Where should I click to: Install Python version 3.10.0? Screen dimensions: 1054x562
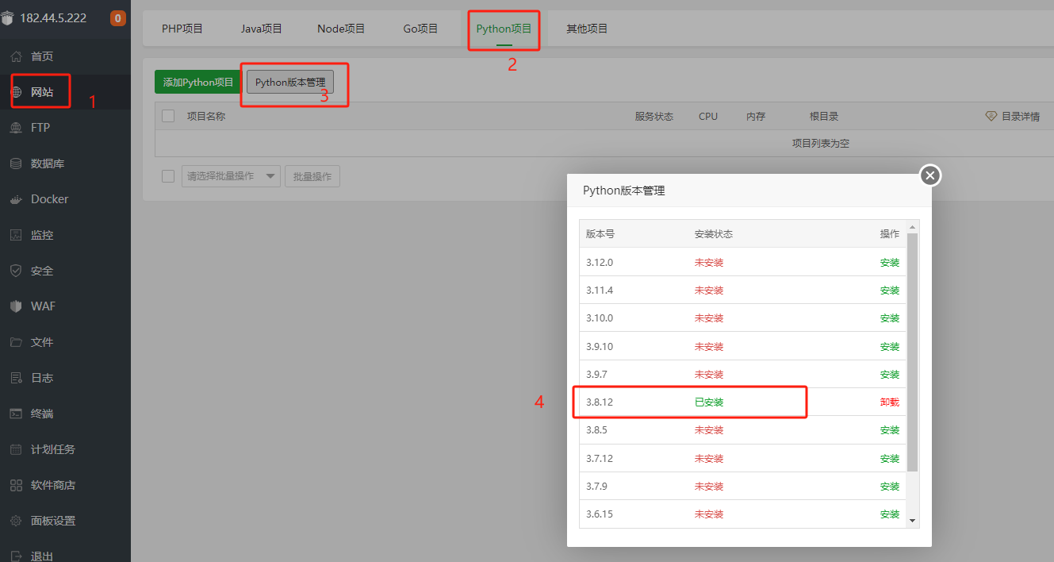click(x=890, y=318)
